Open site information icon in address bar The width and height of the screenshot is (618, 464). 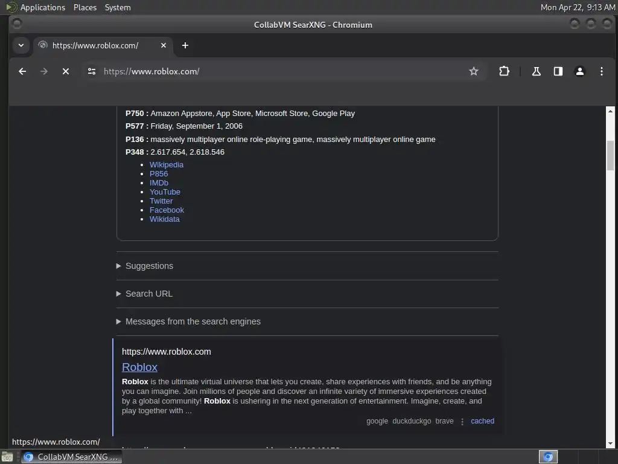92,71
